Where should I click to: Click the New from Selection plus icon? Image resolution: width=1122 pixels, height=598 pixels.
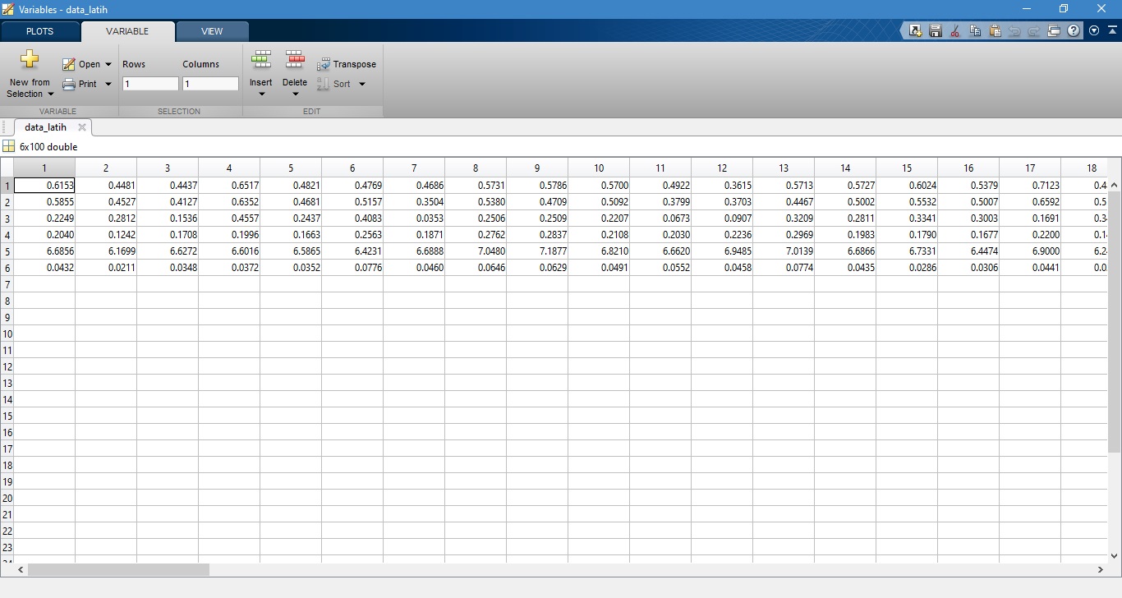point(30,60)
